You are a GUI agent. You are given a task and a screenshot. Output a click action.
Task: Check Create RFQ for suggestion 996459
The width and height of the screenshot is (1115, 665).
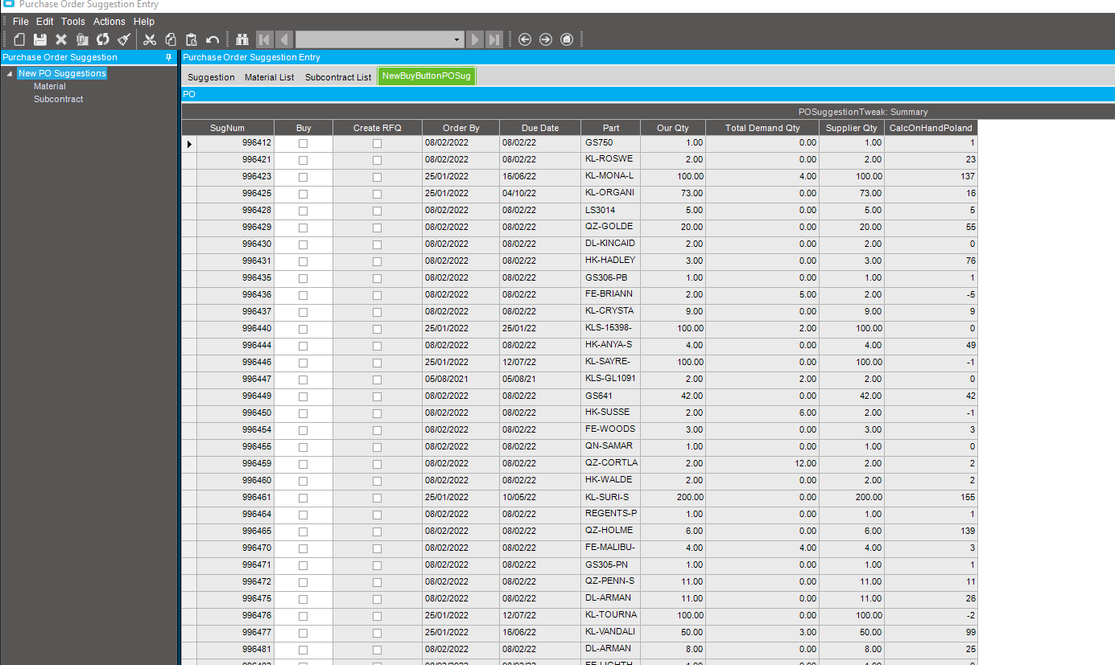click(x=377, y=464)
